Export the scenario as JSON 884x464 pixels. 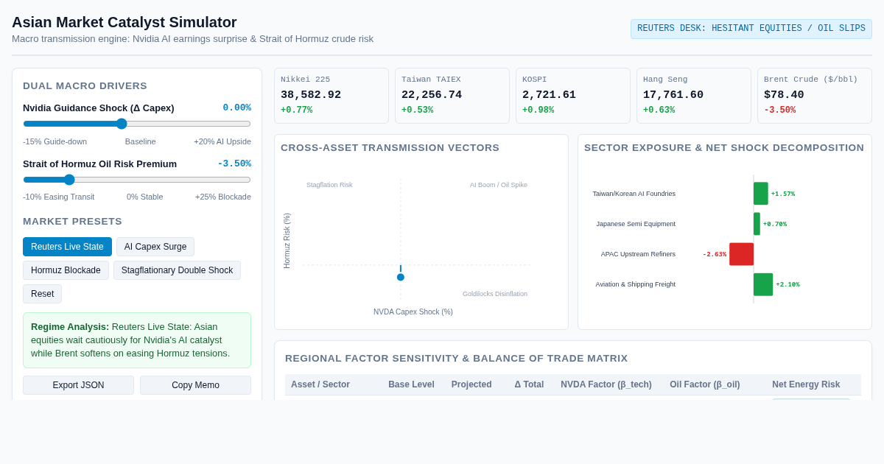78,385
